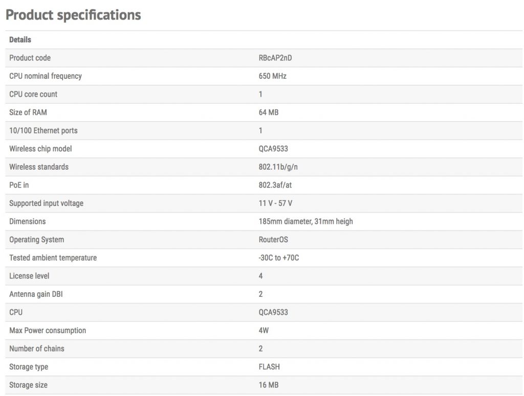
Task: Select the 185mm diameter dimensions value
Action: [x=305, y=221]
